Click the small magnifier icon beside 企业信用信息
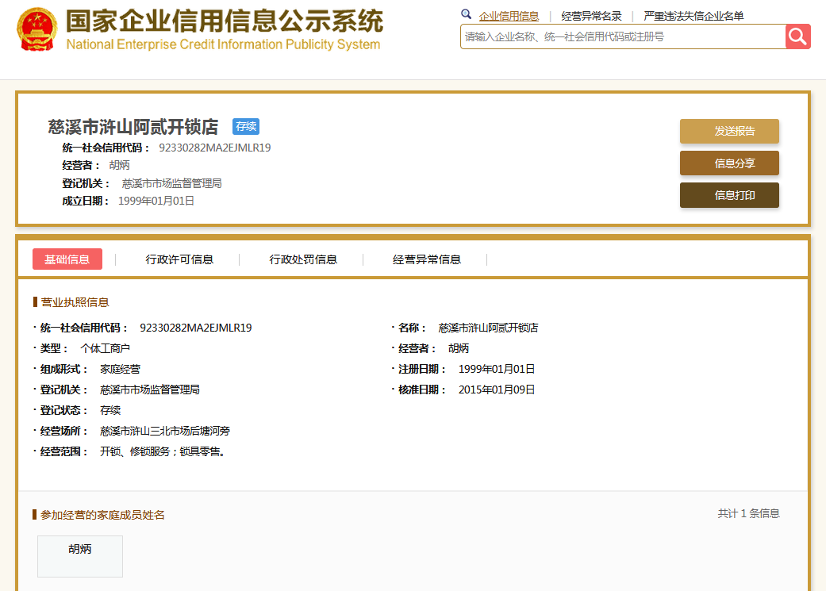826x591 pixels. pyautogui.click(x=467, y=15)
